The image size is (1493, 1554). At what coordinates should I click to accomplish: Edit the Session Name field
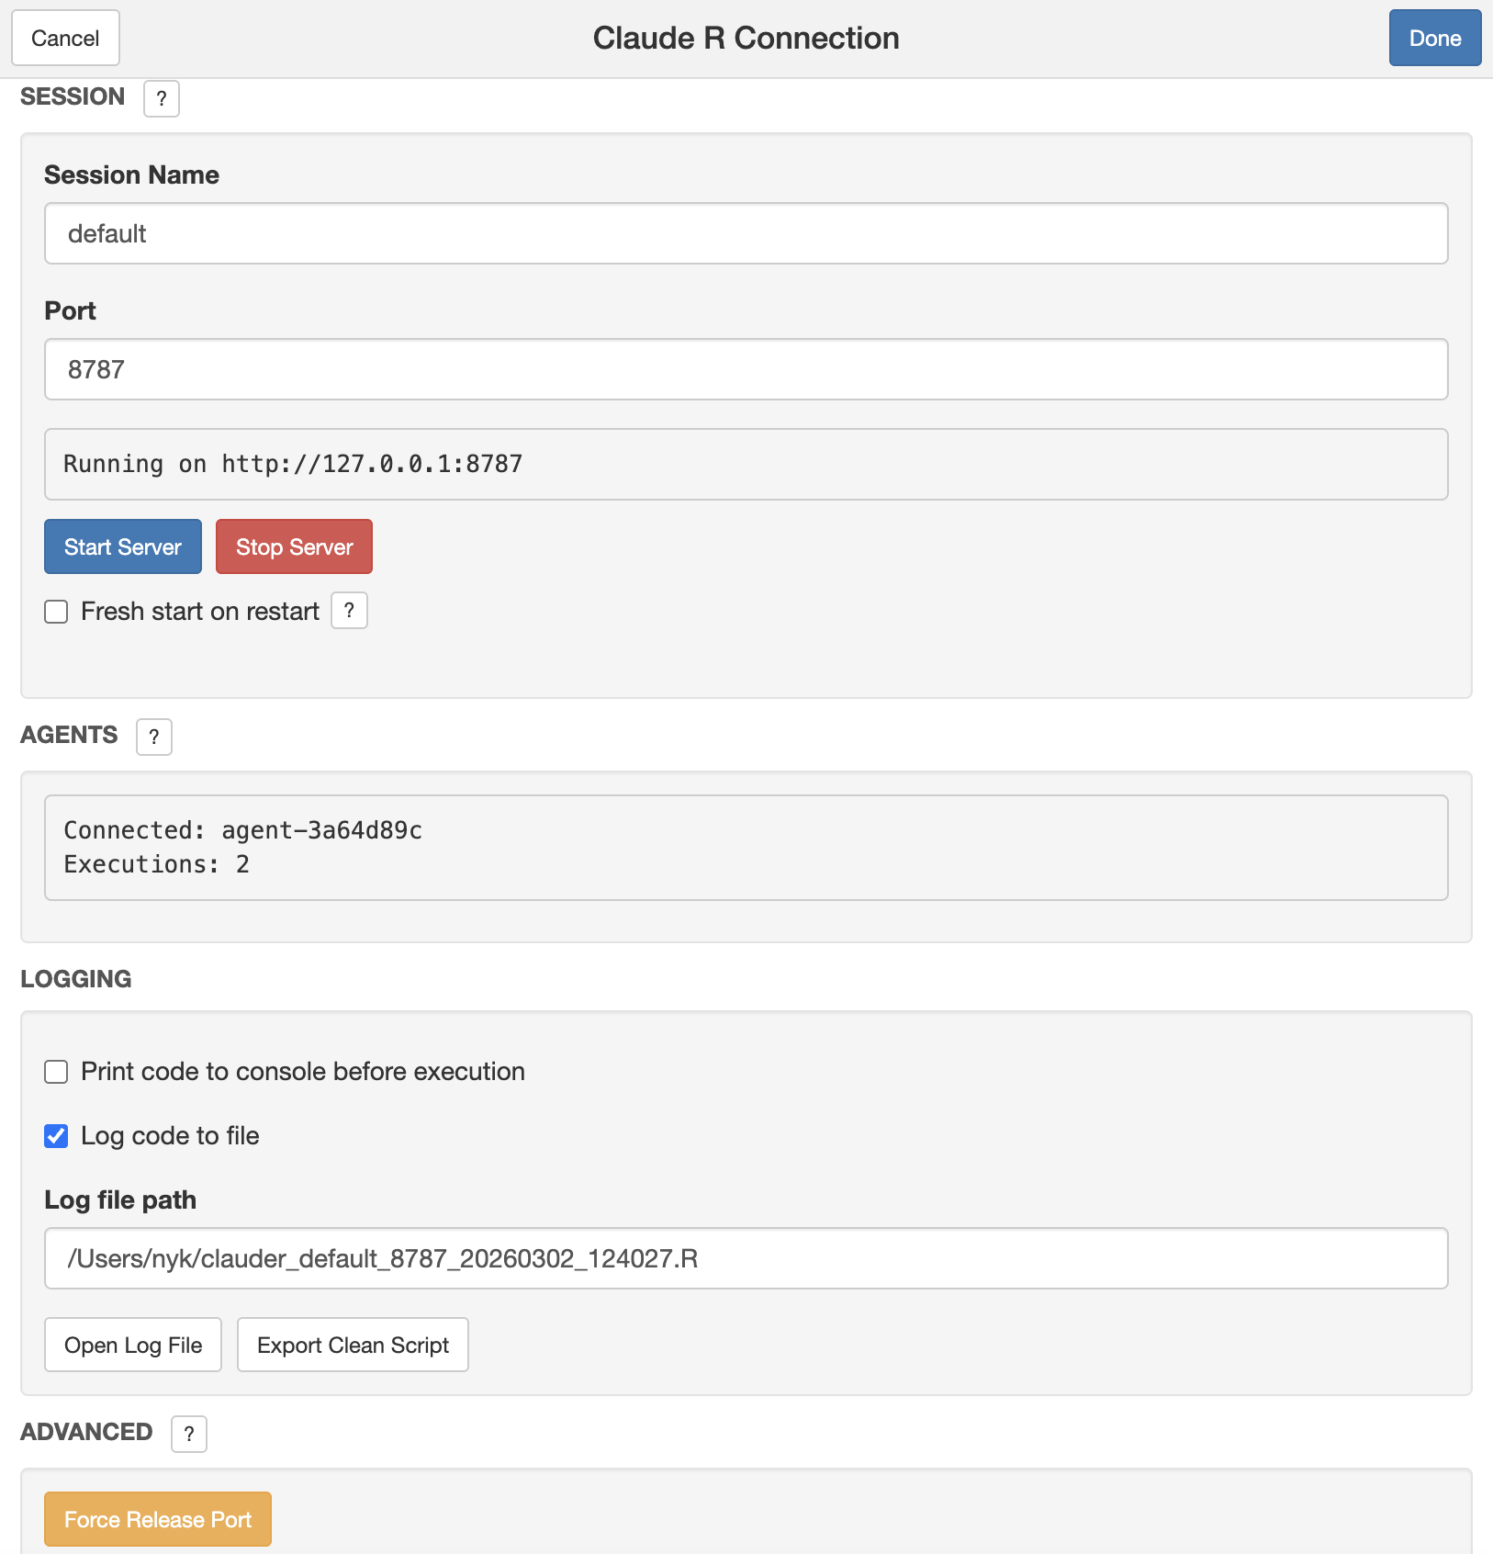(x=746, y=233)
